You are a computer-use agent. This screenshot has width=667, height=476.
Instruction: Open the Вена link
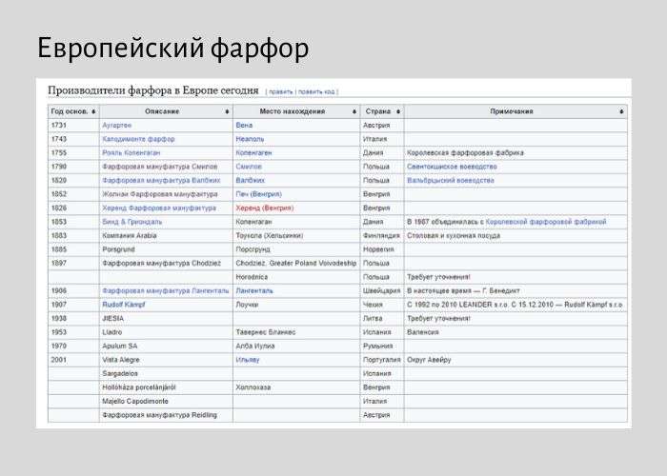(244, 126)
